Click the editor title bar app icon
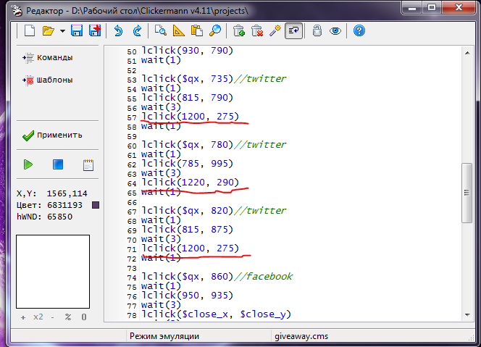Image resolution: width=481 pixels, height=347 pixels. point(17,11)
